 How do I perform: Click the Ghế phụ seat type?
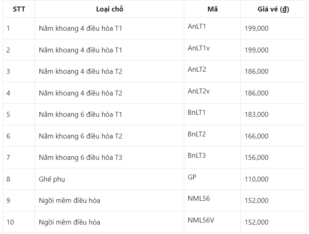click(x=52, y=179)
